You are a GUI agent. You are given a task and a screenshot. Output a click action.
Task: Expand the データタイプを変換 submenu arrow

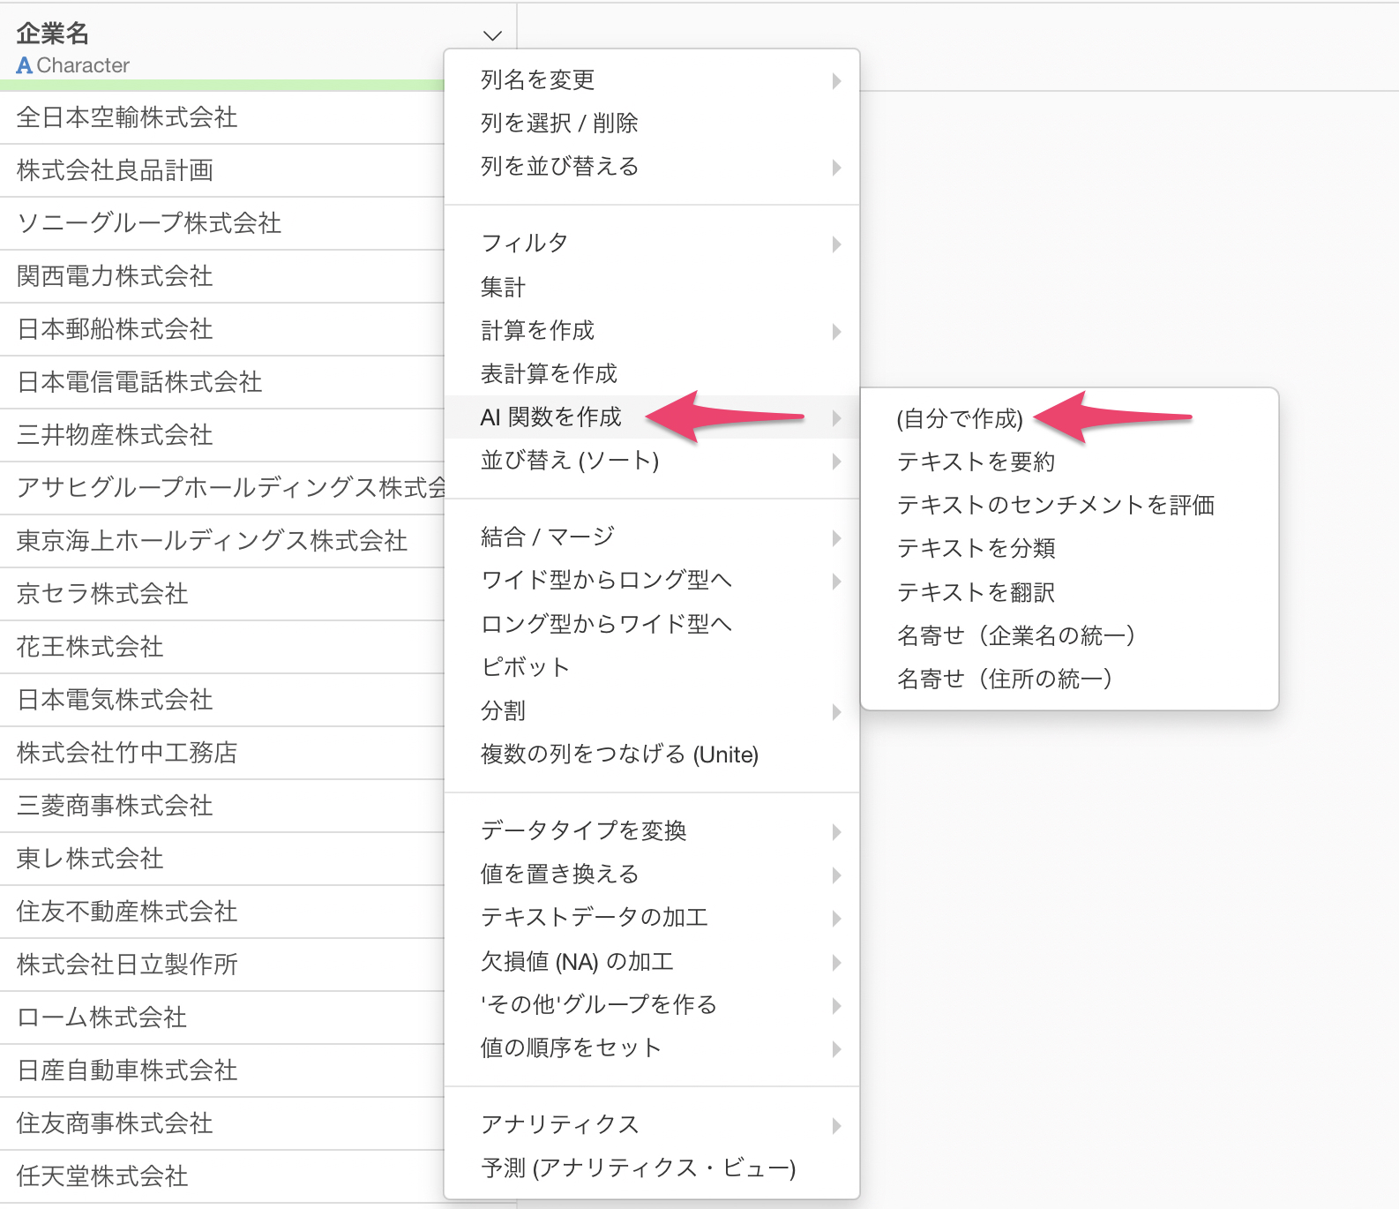(836, 832)
